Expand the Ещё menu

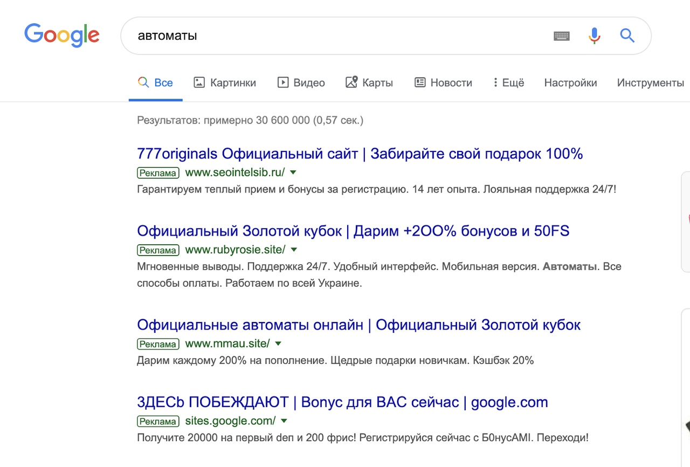[x=508, y=83]
